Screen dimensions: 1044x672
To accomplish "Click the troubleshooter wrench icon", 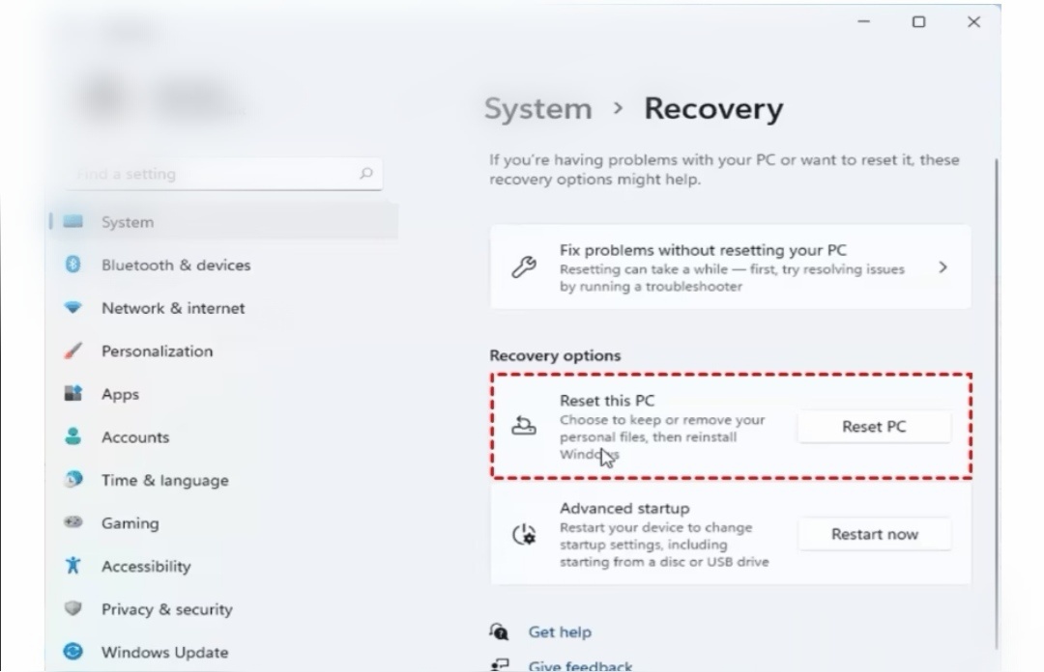I will (x=523, y=267).
